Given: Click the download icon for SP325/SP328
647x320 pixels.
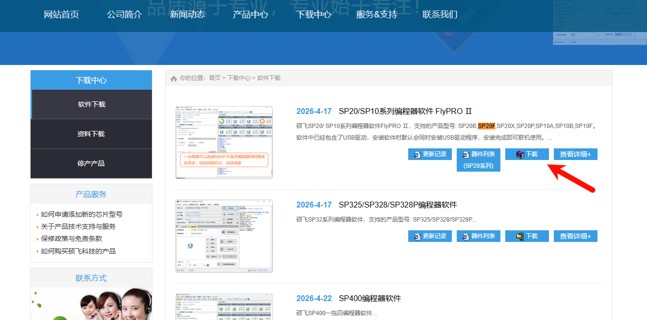Looking at the screenshot, I should [x=520, y=237].
